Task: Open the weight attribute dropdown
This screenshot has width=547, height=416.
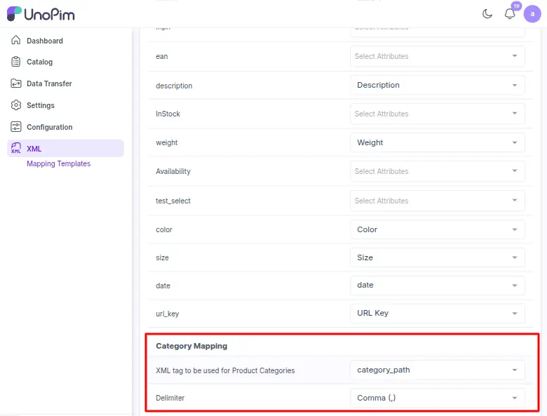Action: (437, 142)
